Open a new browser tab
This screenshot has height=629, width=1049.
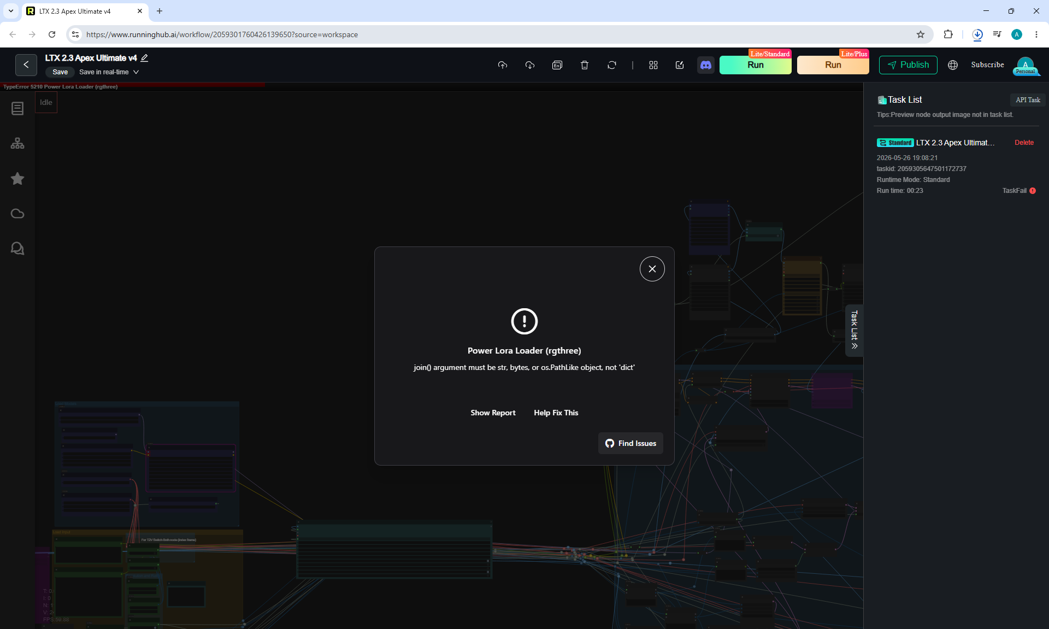[x=160, y=11]
